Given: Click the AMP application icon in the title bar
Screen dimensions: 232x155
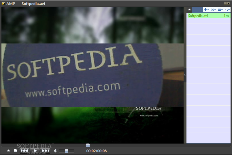Looking at the screenshot, I should tap(3, 3).
